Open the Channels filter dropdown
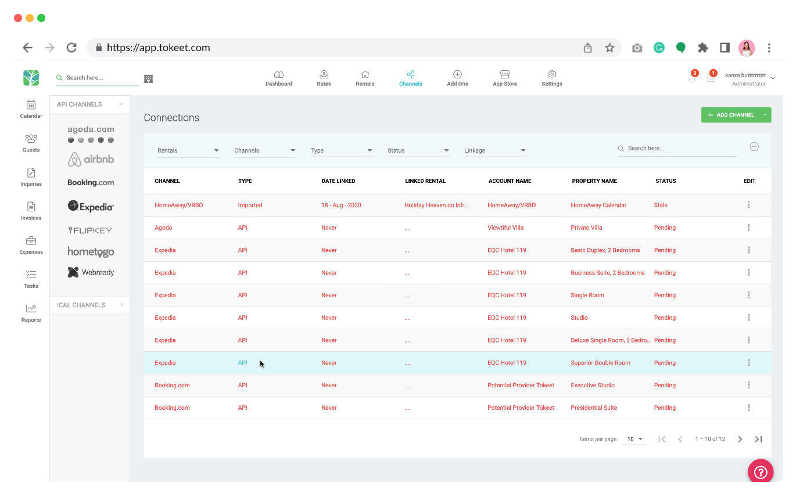This screenshot has height=497, width=796. coord(266,150)
